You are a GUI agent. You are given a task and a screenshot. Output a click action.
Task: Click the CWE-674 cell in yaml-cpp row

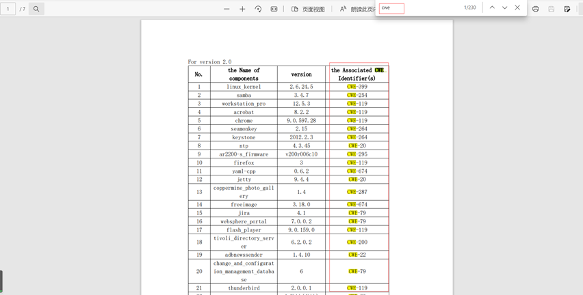click(357, 171)
